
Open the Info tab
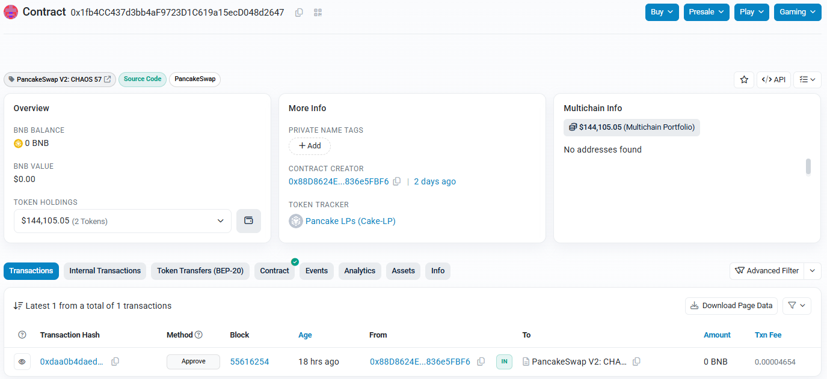click(438, 271)
